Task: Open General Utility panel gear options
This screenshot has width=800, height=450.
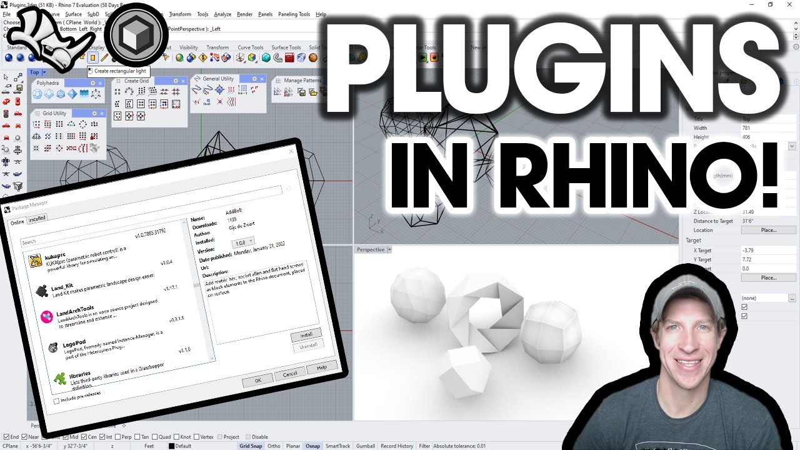Action: pos(254,79)
